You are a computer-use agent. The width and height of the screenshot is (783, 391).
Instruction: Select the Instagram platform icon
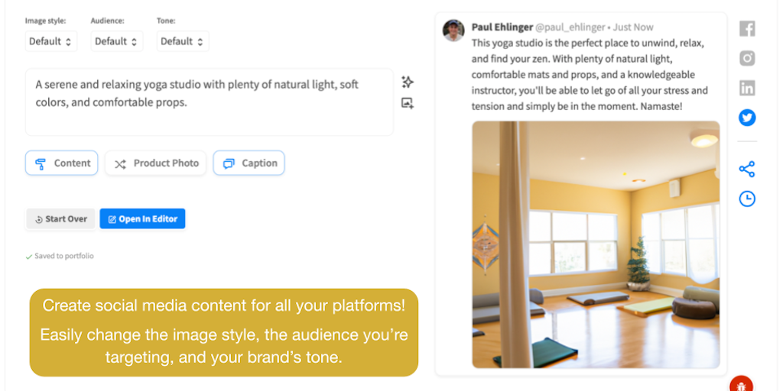click(747, 59)
